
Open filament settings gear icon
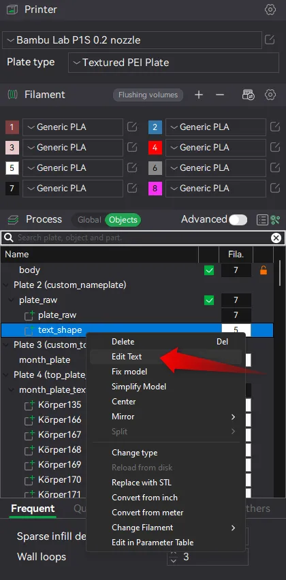point(270,95)
